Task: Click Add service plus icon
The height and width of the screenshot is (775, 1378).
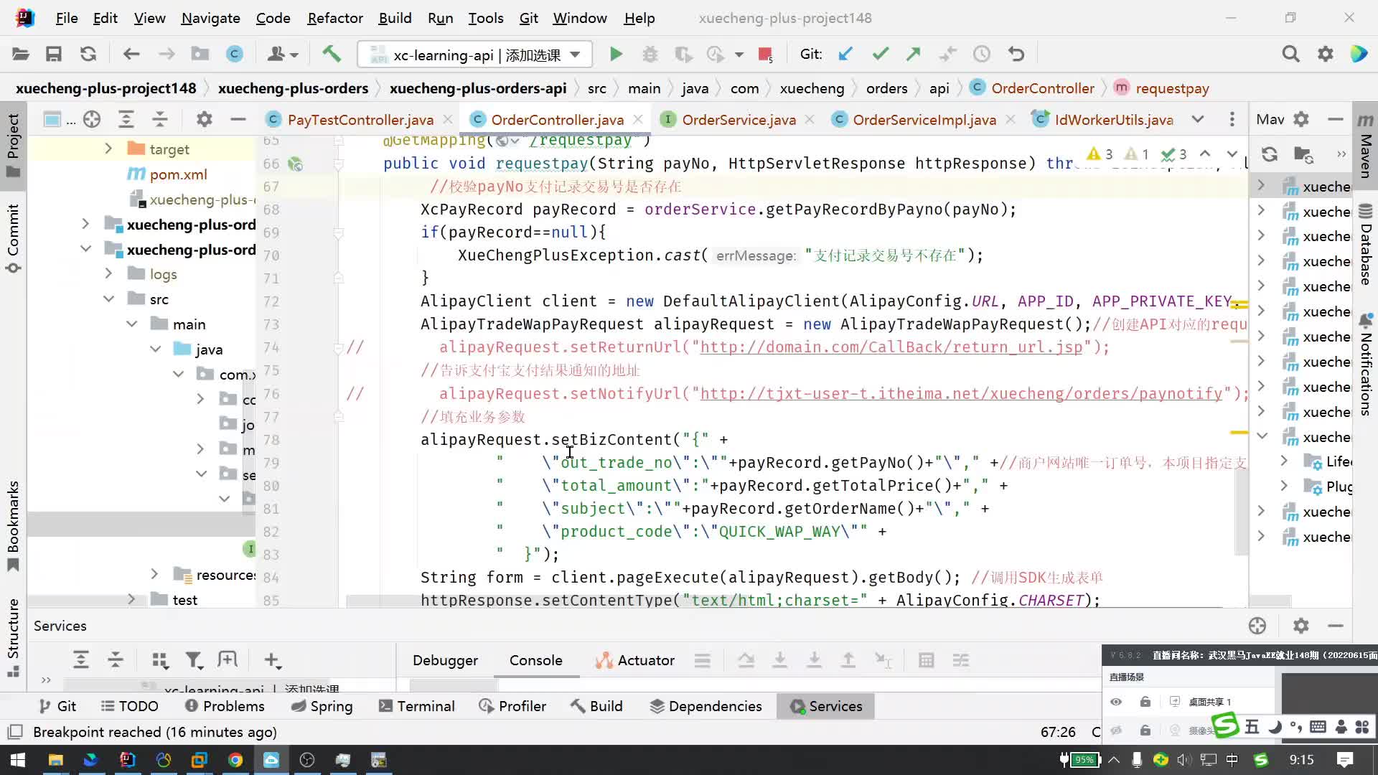Action: (x=273, y=660)
